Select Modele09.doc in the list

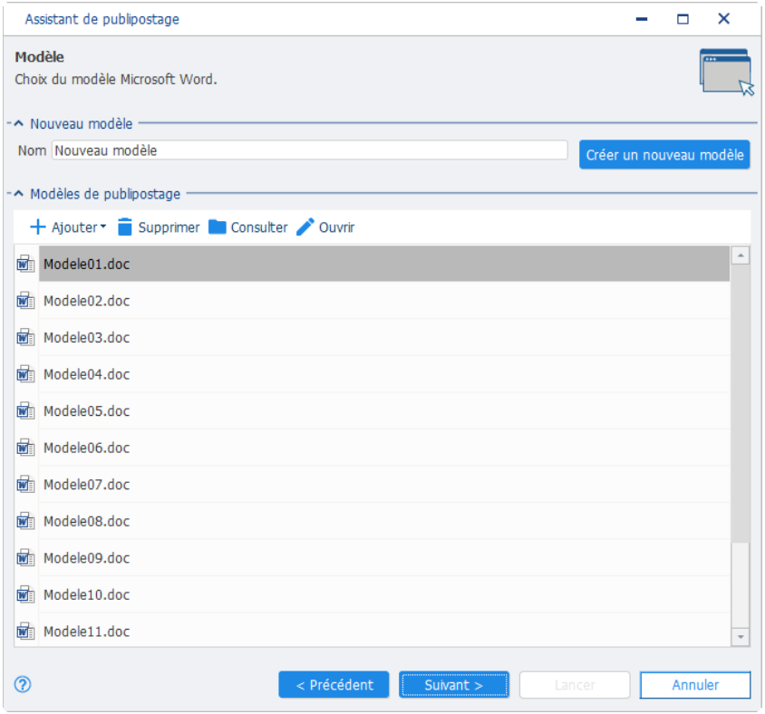point(384,558)
